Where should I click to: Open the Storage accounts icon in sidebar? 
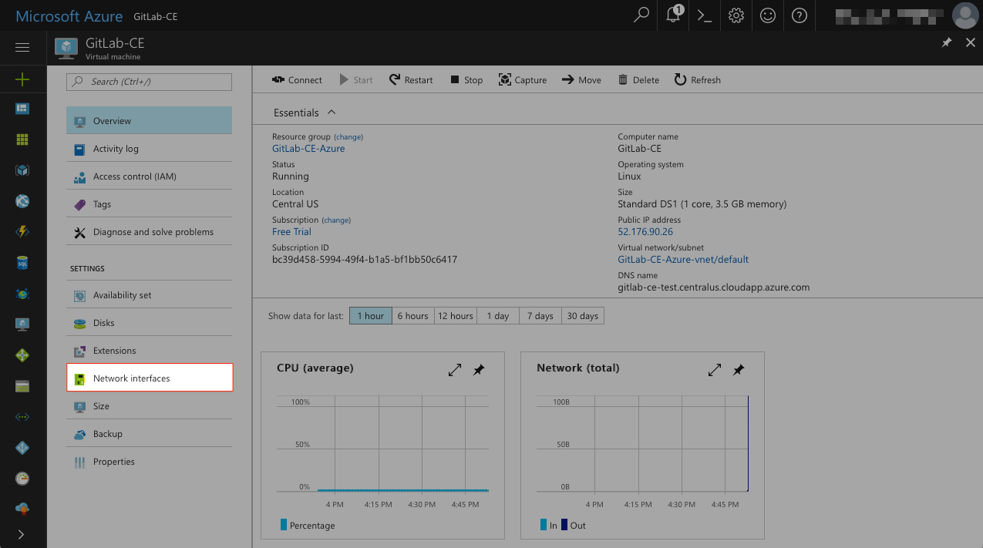(22, 386)
